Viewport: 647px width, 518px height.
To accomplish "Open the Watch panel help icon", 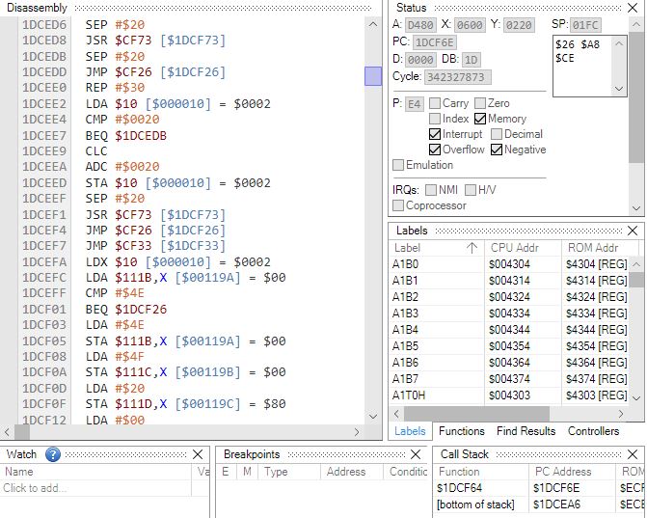I will 53,454.
